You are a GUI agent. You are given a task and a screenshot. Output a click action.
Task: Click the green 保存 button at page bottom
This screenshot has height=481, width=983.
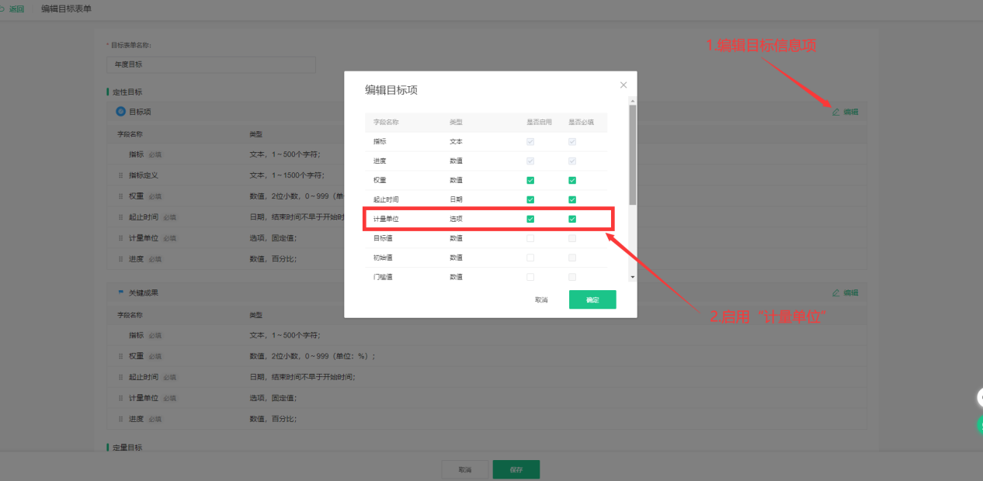click(x=516, y=469)
